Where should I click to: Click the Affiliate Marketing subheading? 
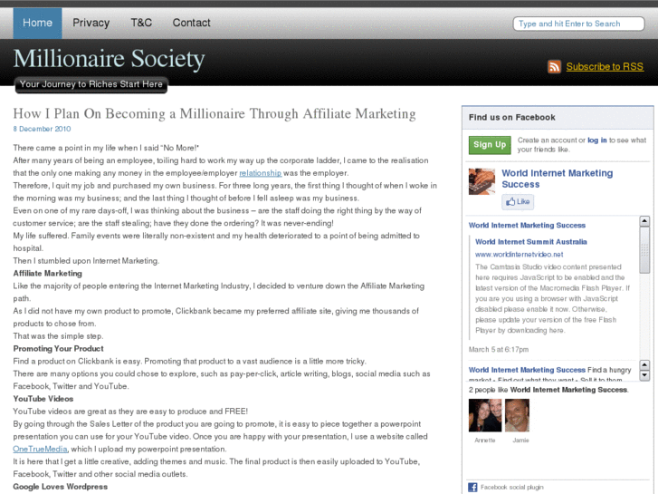pyautogui.click(x=47, y=273)
